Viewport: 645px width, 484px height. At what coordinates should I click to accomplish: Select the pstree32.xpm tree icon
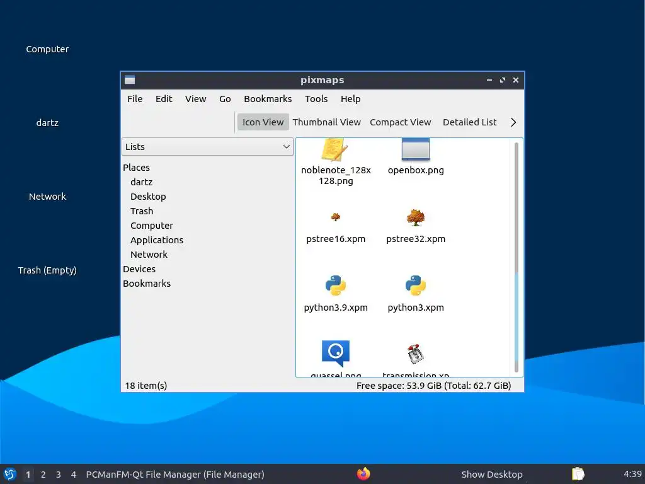point(416,217)
